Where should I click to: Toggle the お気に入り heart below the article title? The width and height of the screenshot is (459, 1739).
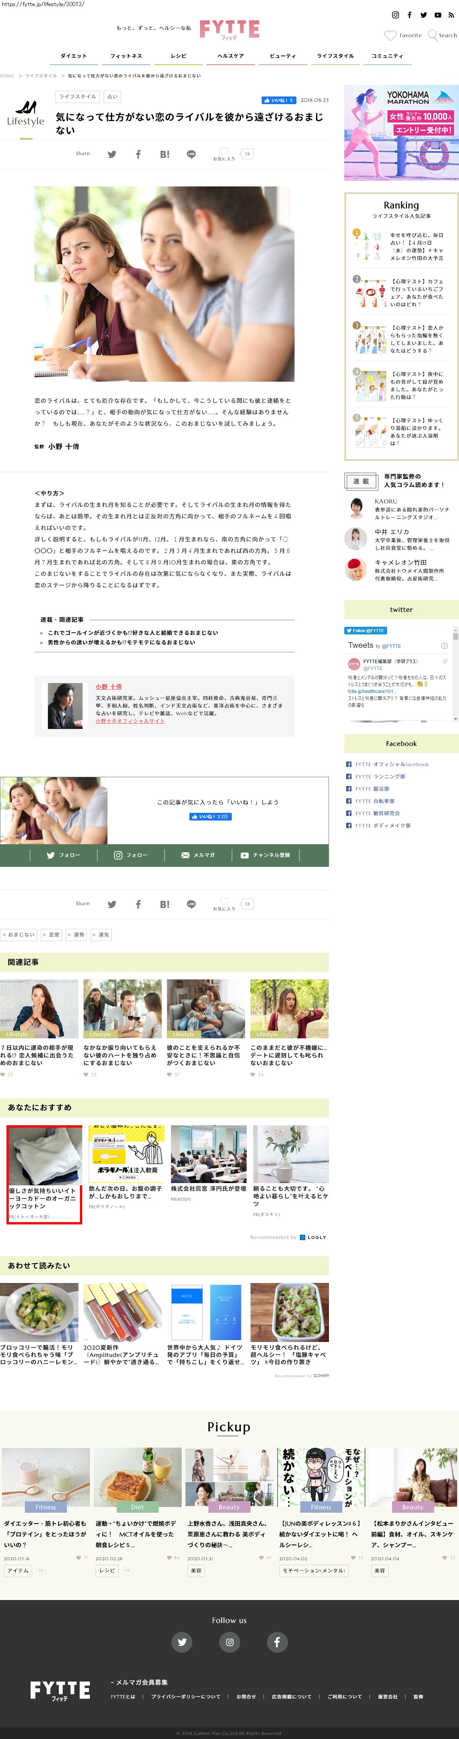tap(225, 152)
